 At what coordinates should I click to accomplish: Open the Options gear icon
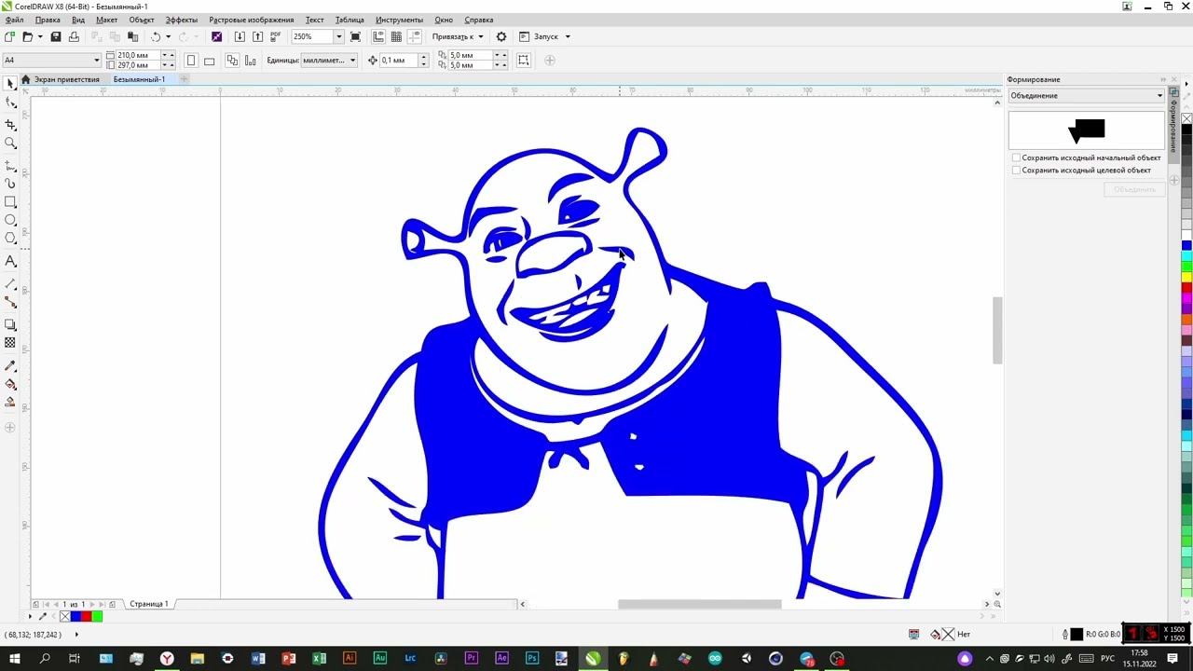point(501,36)
